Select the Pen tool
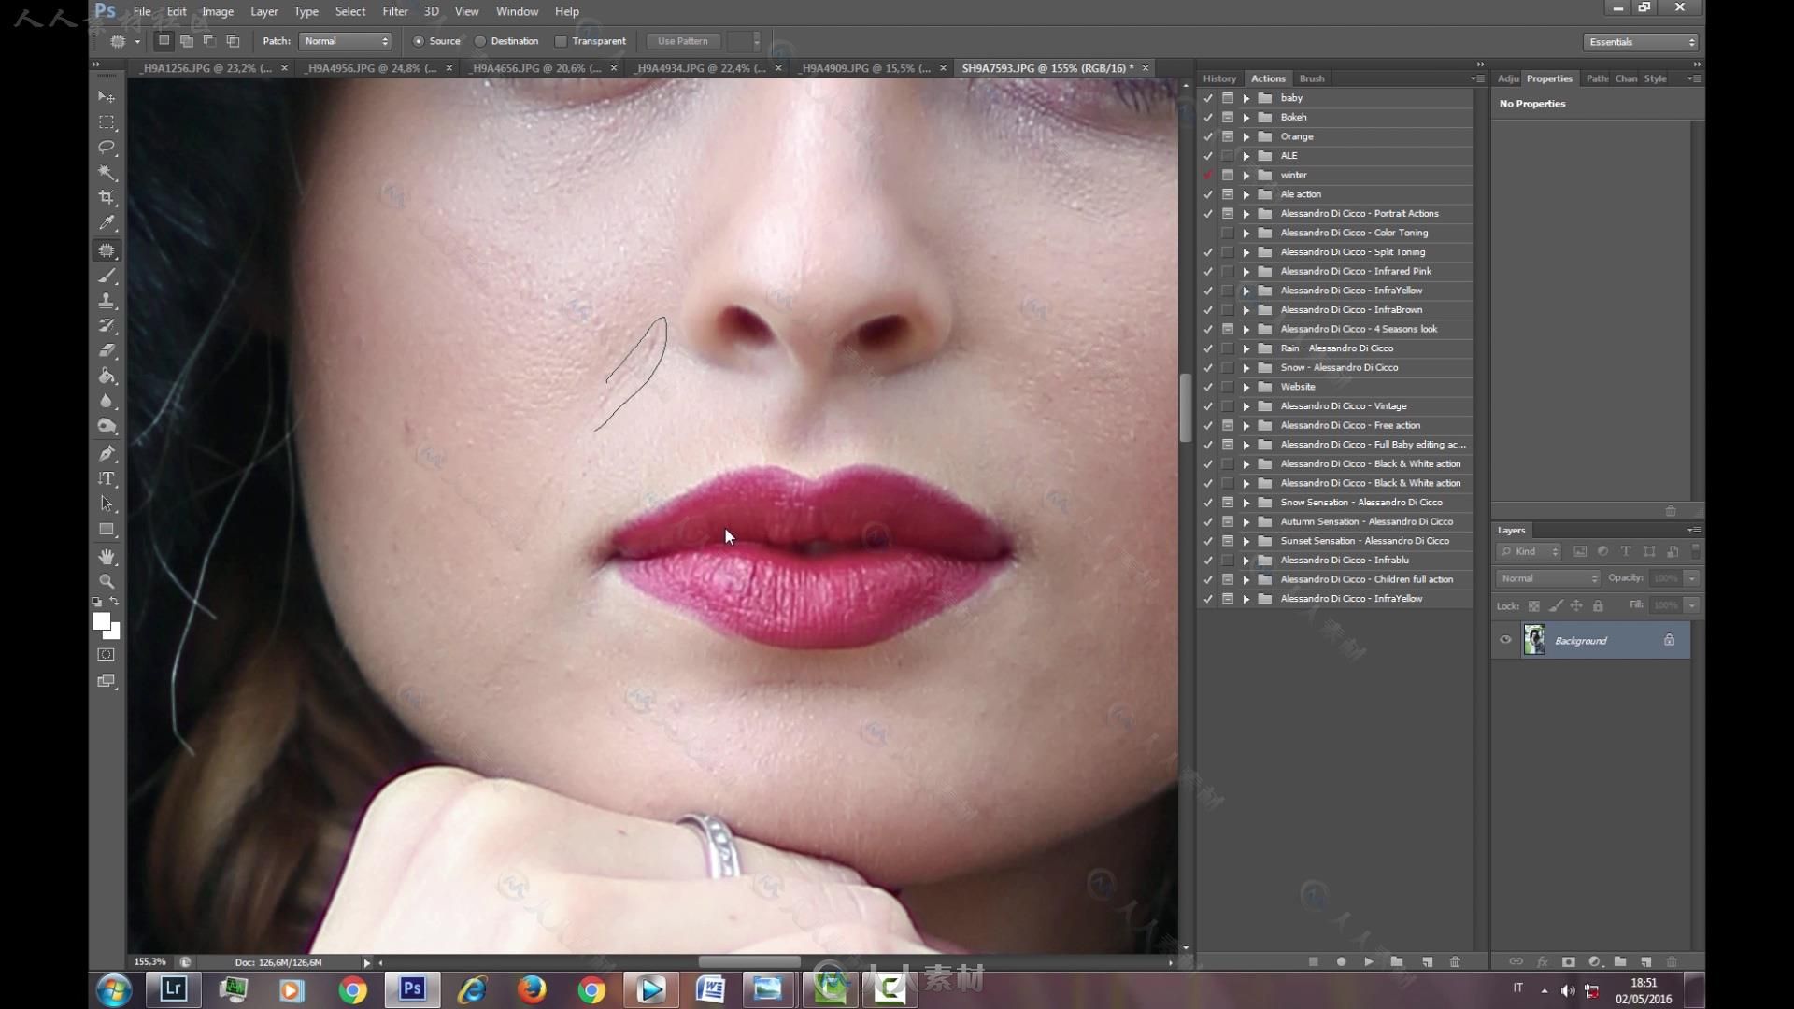Screen dimensions: 1794x1009 click(107, 454)
